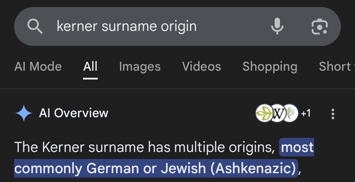
Task: Open Google Lens camera search
Action: click(x=320, y=27)
